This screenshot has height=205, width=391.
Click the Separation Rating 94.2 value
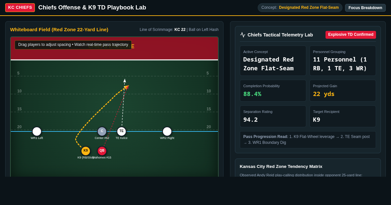251,120
